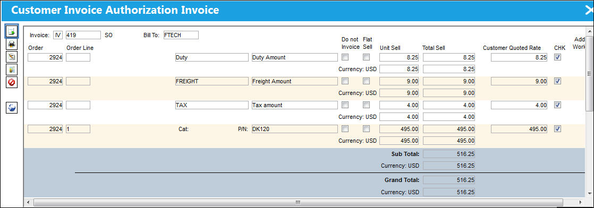Click the Bill To field FTECH
This screenshot has height=208, width=594.
tap(181, 35)
